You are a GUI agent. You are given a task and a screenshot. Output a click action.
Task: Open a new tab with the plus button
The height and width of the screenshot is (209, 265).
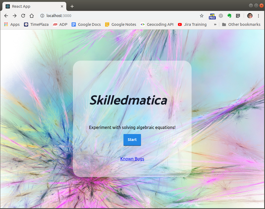(x=72, y=6)
